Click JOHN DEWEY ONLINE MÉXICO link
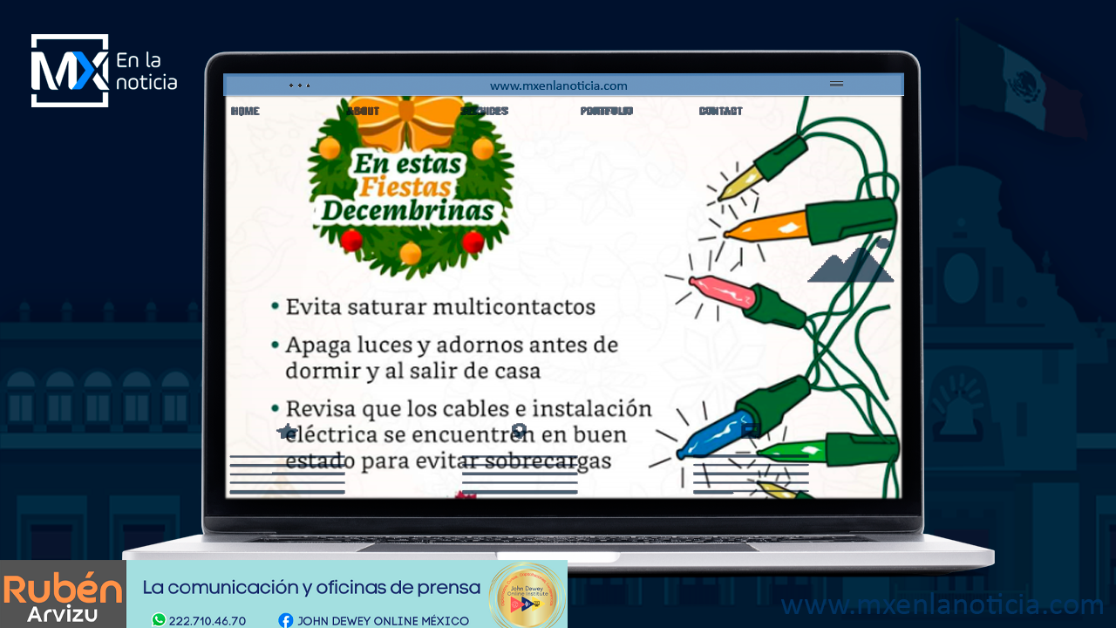 tap(384, 621)
